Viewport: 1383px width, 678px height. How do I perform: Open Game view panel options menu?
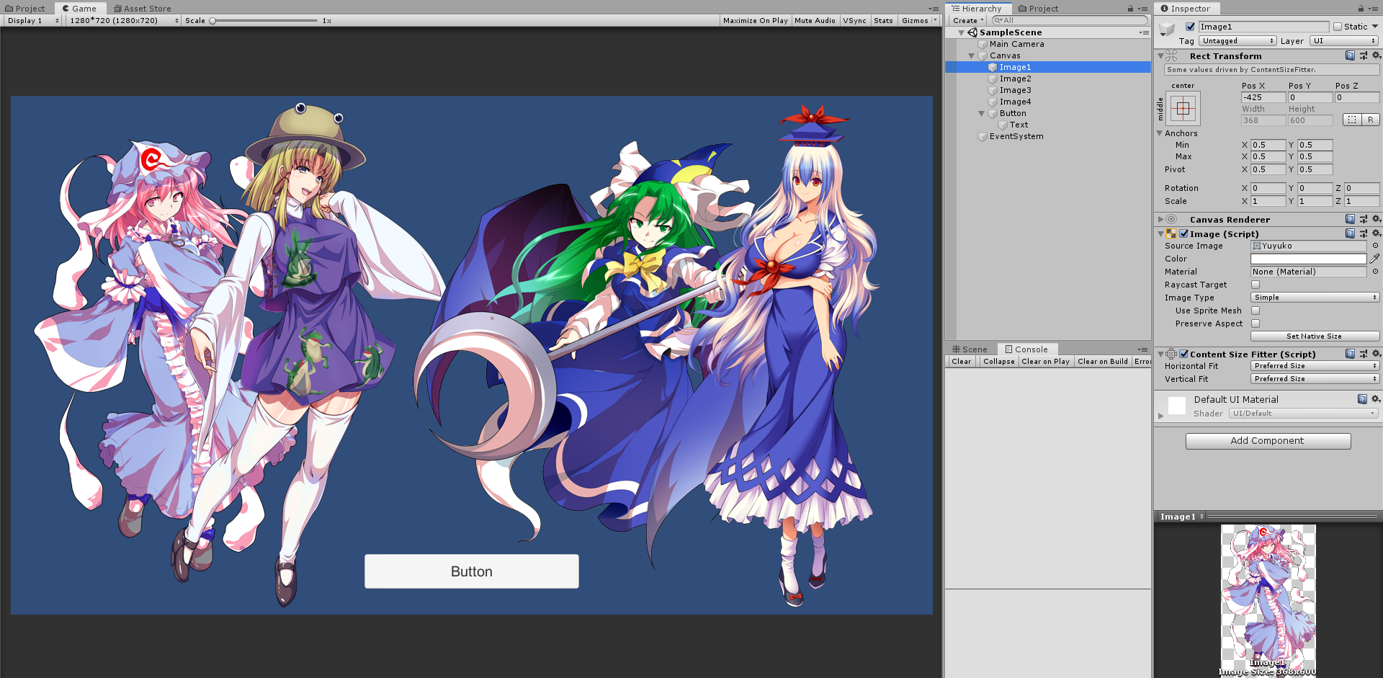click(934, 9)
